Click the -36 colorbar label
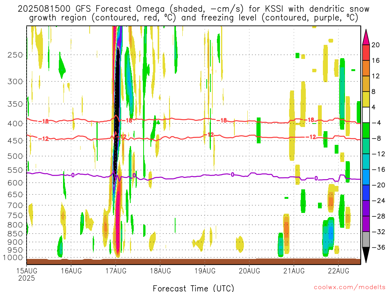389x292 pixels. pyautogui.click(x=378, y=247)
